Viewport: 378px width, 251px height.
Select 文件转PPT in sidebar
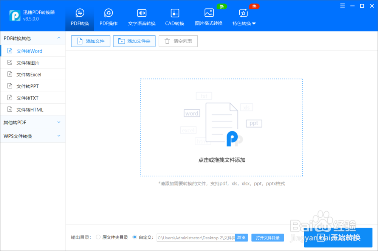pos(33,86)
